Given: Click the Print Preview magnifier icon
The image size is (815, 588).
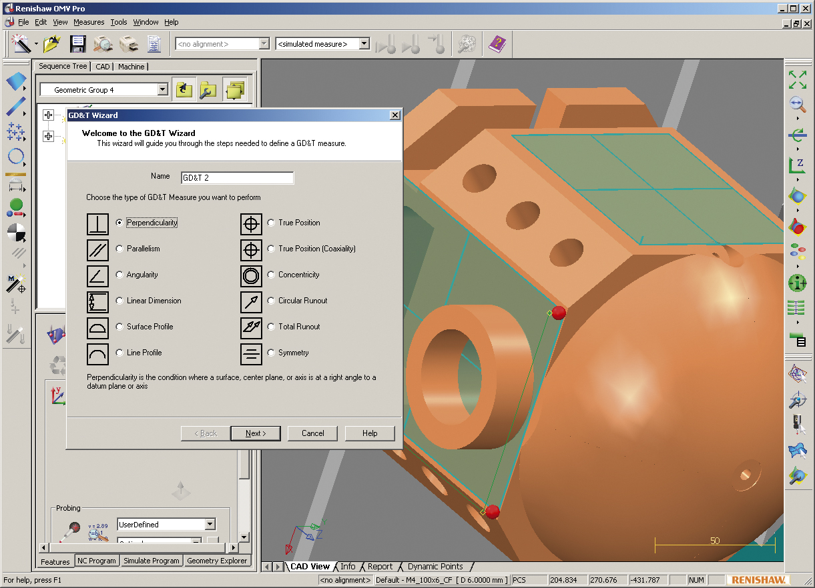Looking at the screenshot, I should pos(103,44).
